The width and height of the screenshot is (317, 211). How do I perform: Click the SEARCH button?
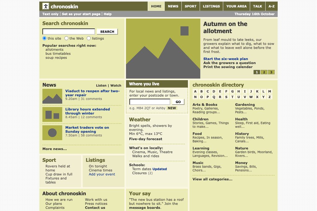107,32
